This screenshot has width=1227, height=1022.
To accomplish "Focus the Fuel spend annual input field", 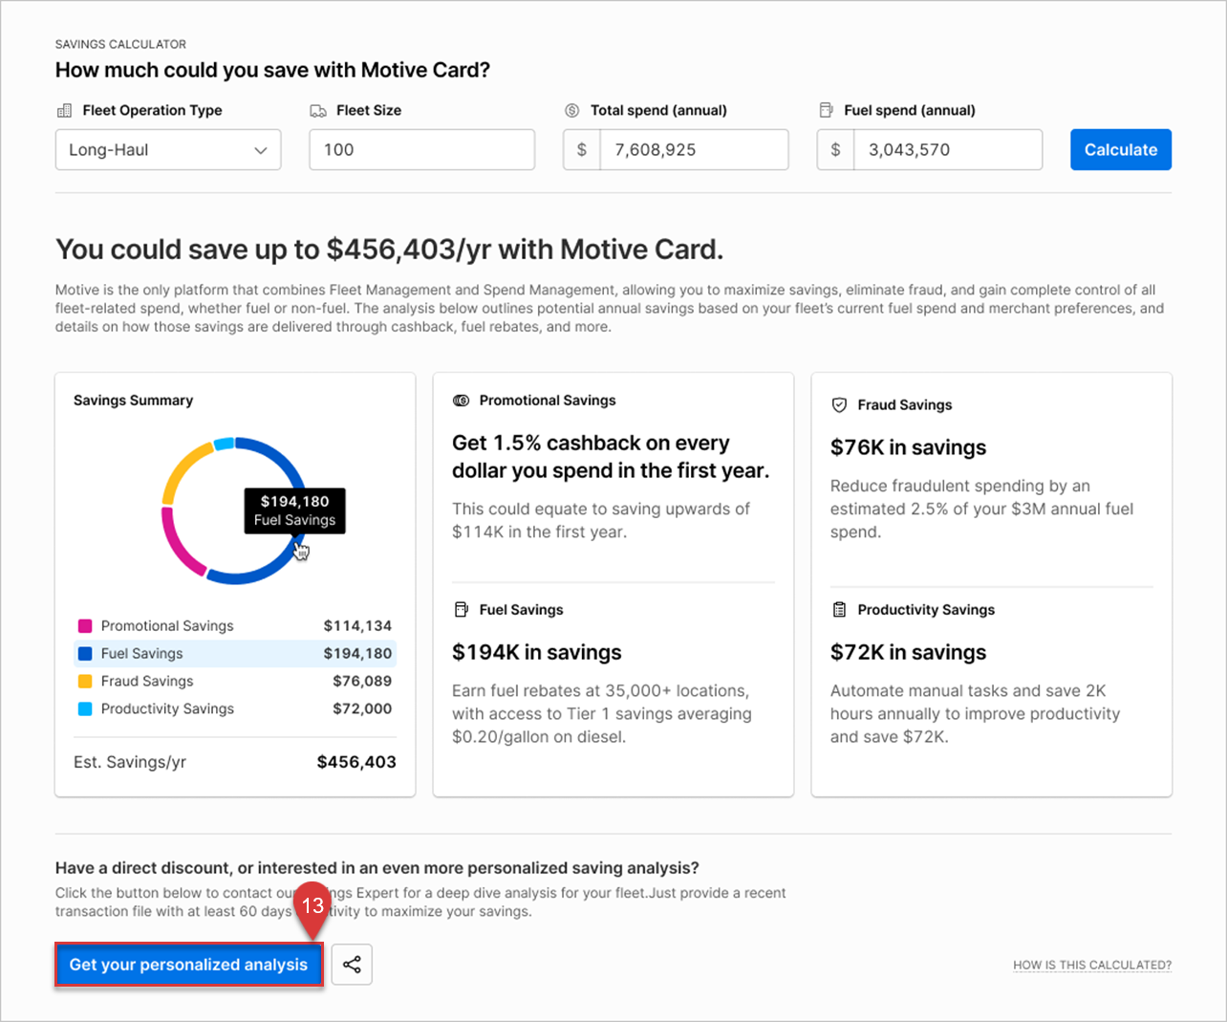I will (x=946, y=150).
